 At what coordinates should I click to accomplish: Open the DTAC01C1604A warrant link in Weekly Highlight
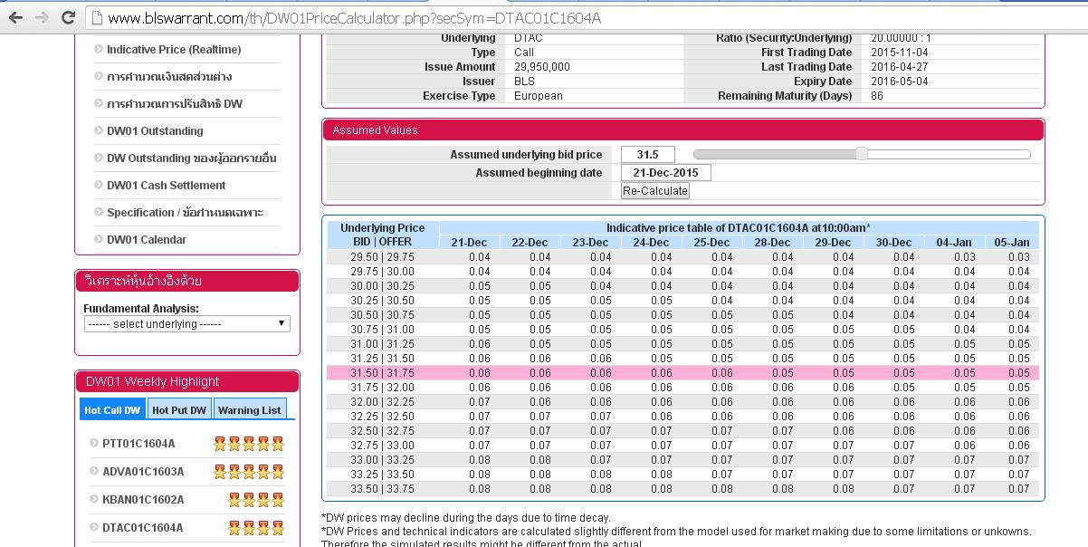click(143, 527)
